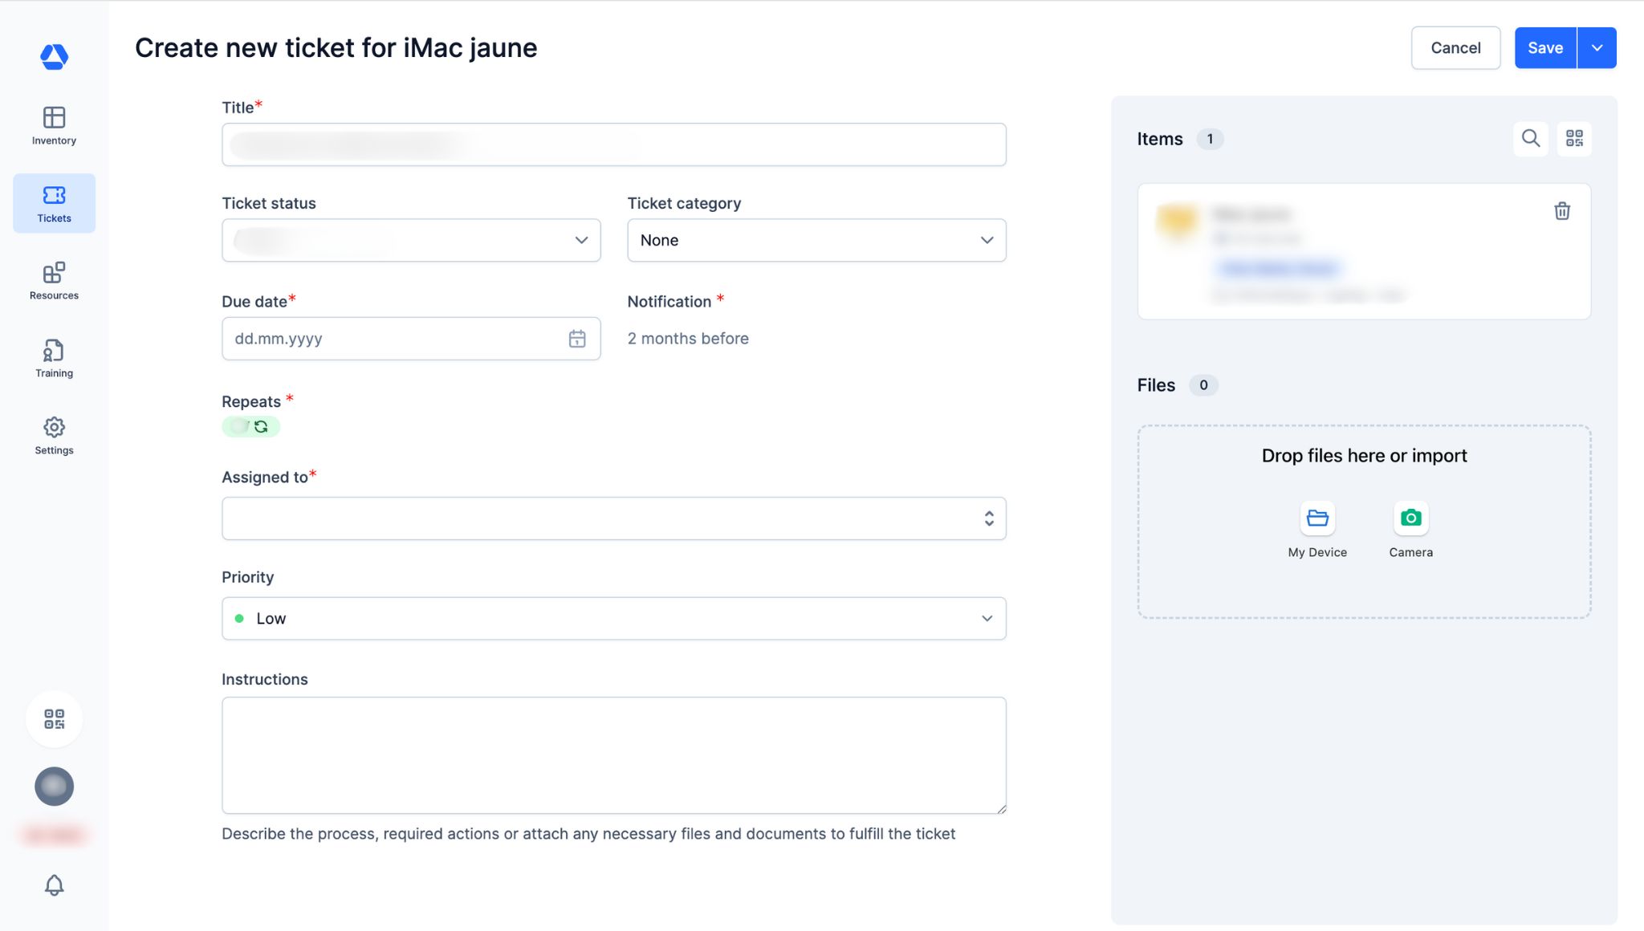Open the Resources section in sidebar

tap(54, 281)
